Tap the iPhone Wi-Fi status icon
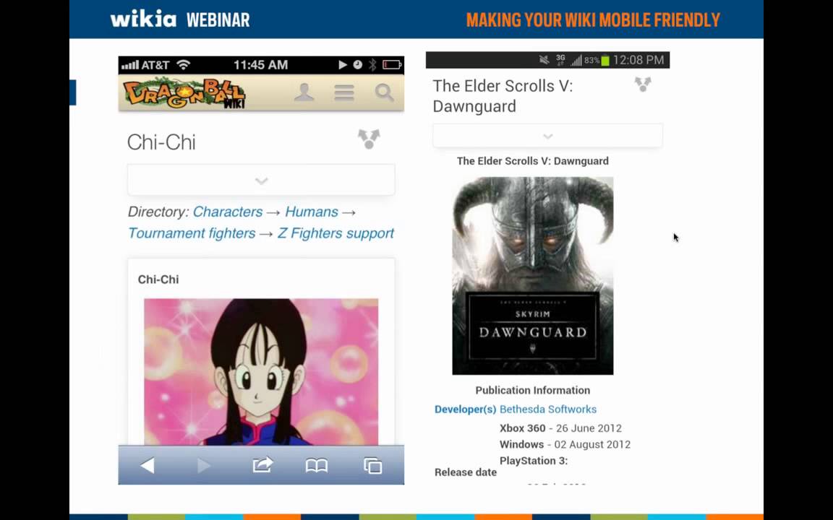The width and height of the screenshot is (833, 520). [x=183, y=65]
